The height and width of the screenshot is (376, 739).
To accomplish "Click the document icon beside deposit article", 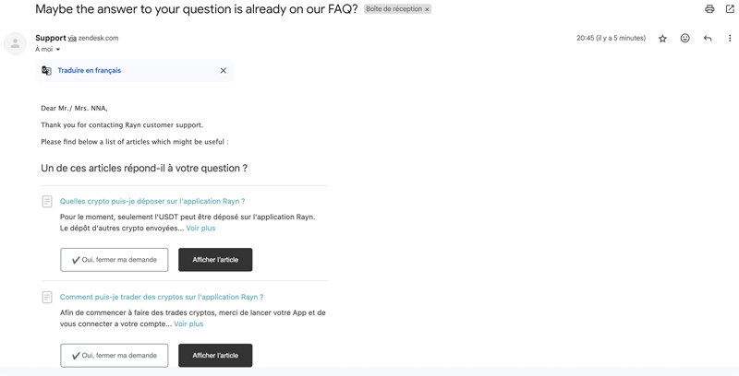I will pyautogui.click(x=47, y=202).
